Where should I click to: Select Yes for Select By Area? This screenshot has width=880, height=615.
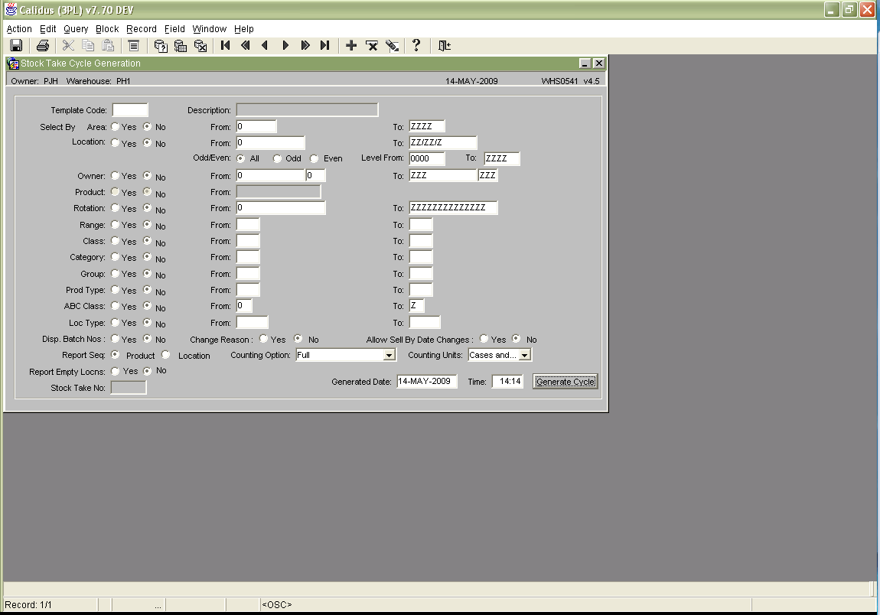[115, 127]
